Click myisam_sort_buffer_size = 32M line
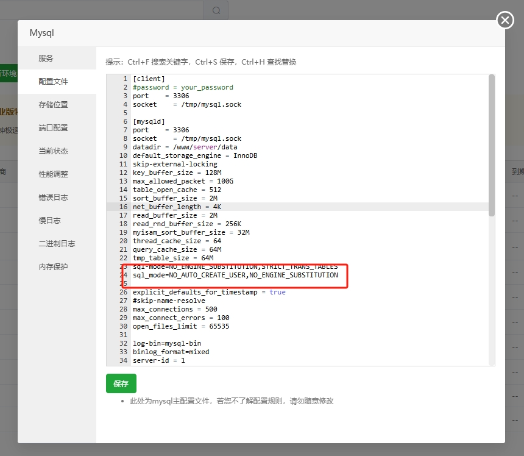The height and width of the screenshot is (456, 524). point(191,232)
